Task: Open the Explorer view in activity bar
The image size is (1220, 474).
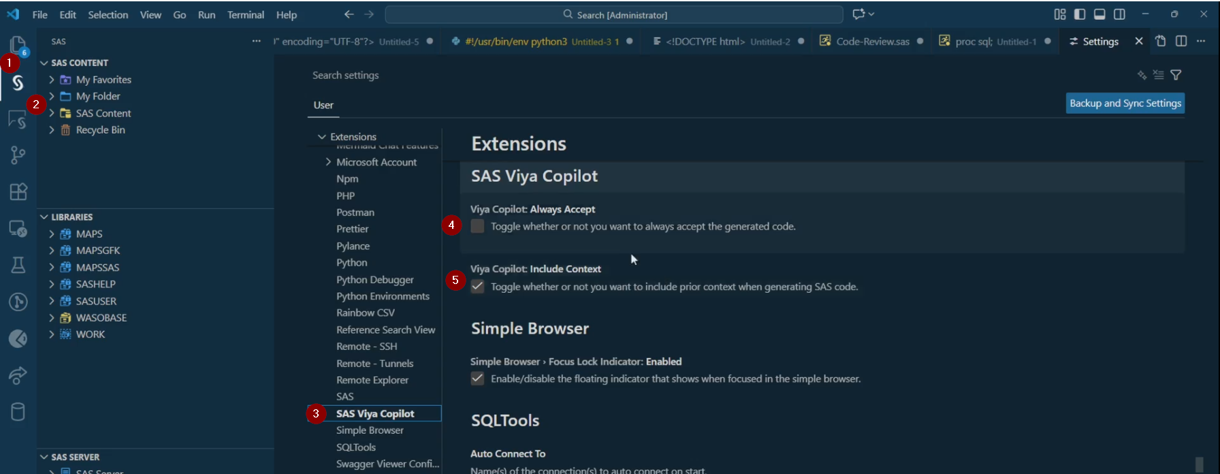Action: pos(18,45)
